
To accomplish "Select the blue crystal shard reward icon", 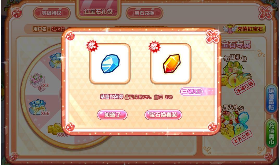I will (110, 64).
